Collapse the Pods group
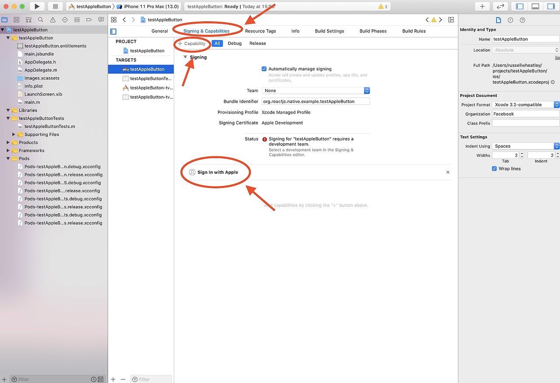The width and height of the screenshot is (560, 383). pyautogui.click(x=8, y=159)
